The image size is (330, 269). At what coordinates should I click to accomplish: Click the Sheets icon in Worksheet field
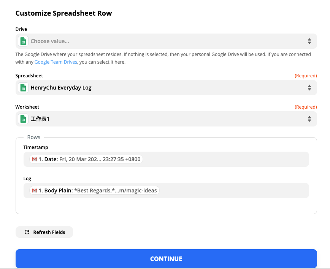click(23, 119)
